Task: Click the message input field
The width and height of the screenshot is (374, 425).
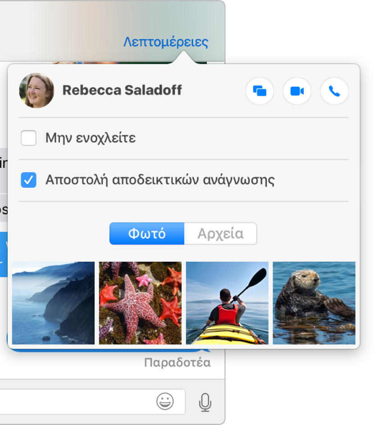Action: (x=92, y=402)
